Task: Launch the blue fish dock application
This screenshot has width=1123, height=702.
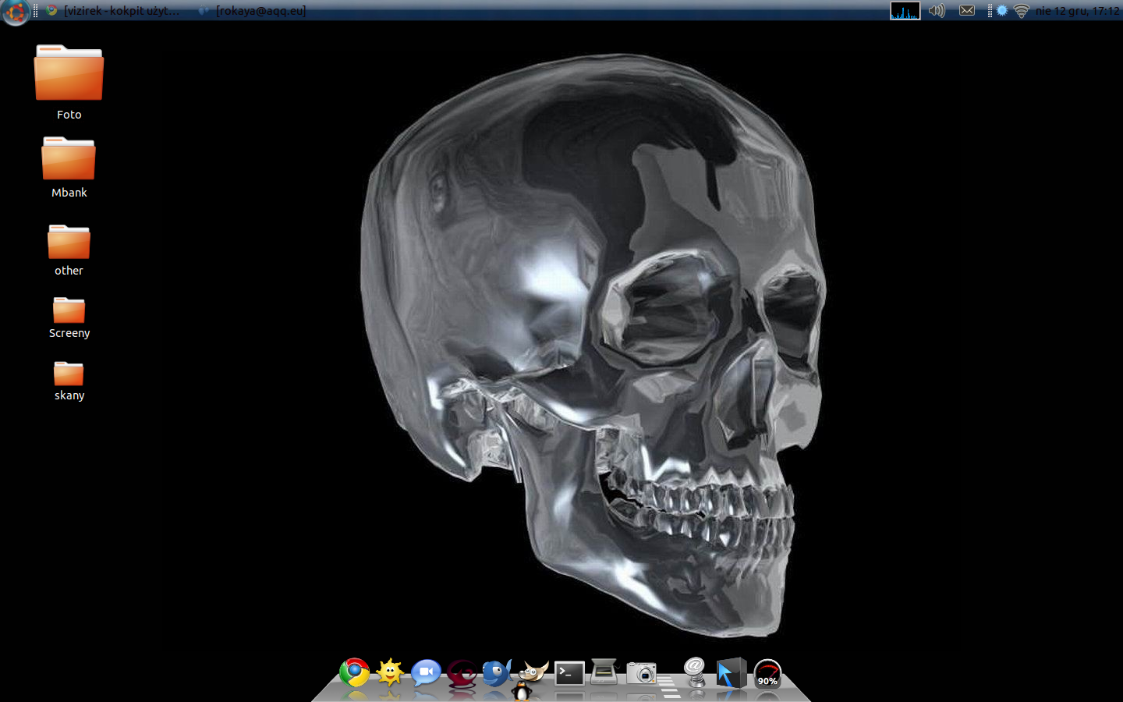Action: pyautogui.click(x=496, y=672)
